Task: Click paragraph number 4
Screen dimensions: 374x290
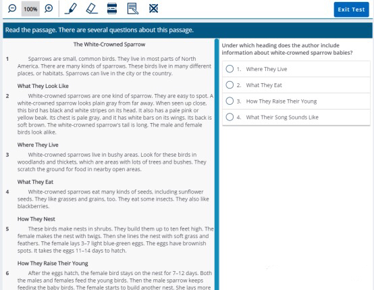Action: (7, 192)
